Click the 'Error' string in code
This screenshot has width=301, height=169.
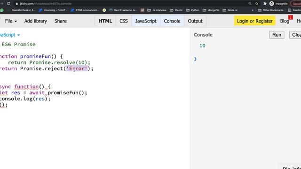(x=77, y=69)
